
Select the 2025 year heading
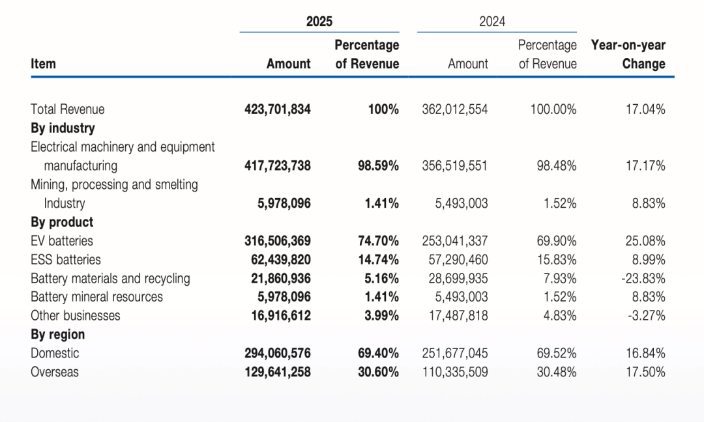(x=319, y=21)
